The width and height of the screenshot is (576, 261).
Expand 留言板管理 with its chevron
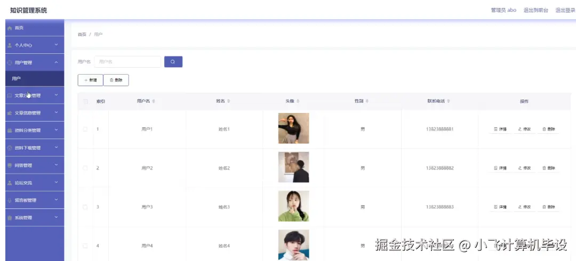56,200
